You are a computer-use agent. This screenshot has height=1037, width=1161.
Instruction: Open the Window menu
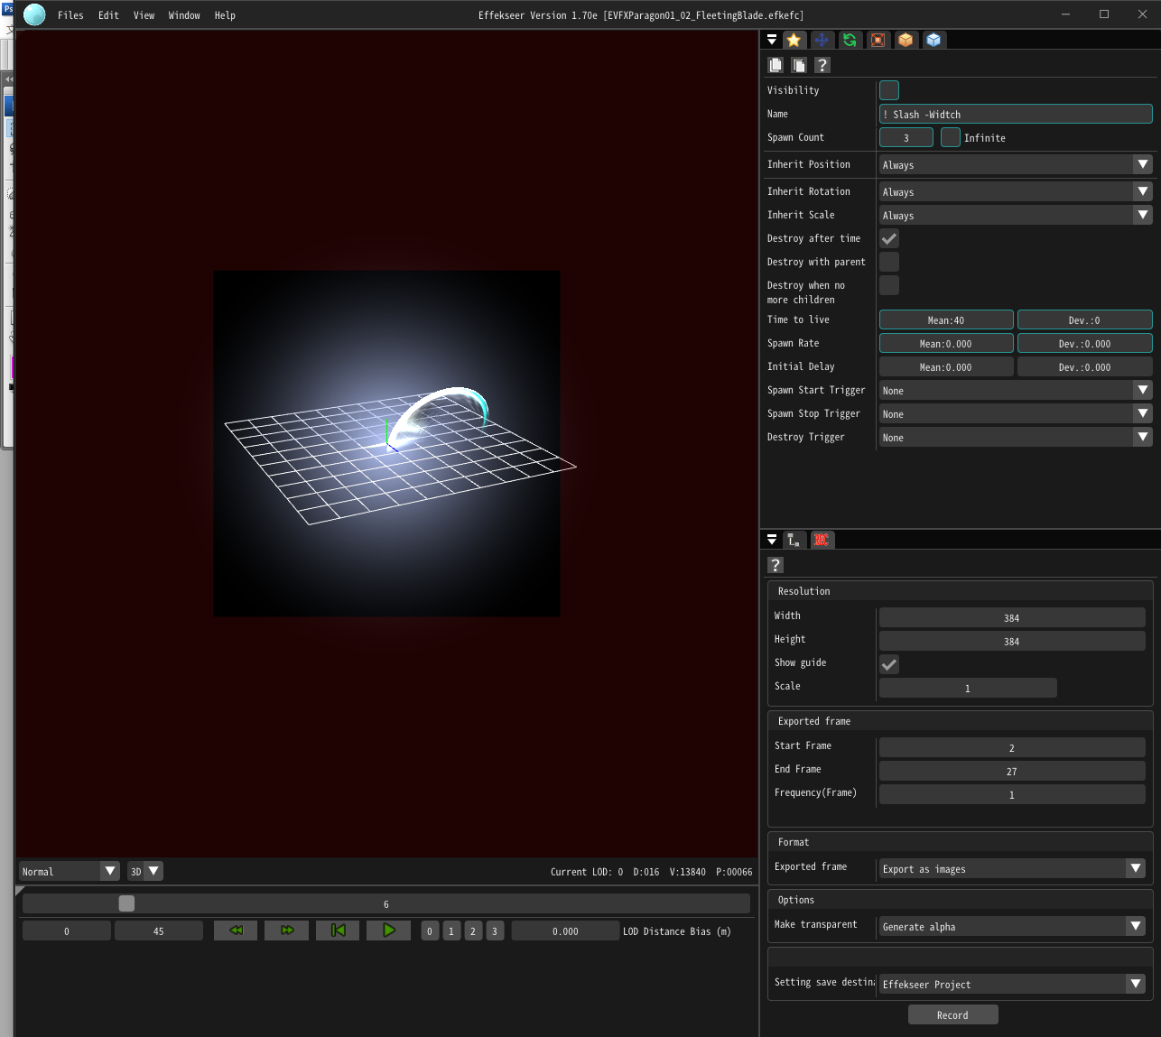point(184,15)
